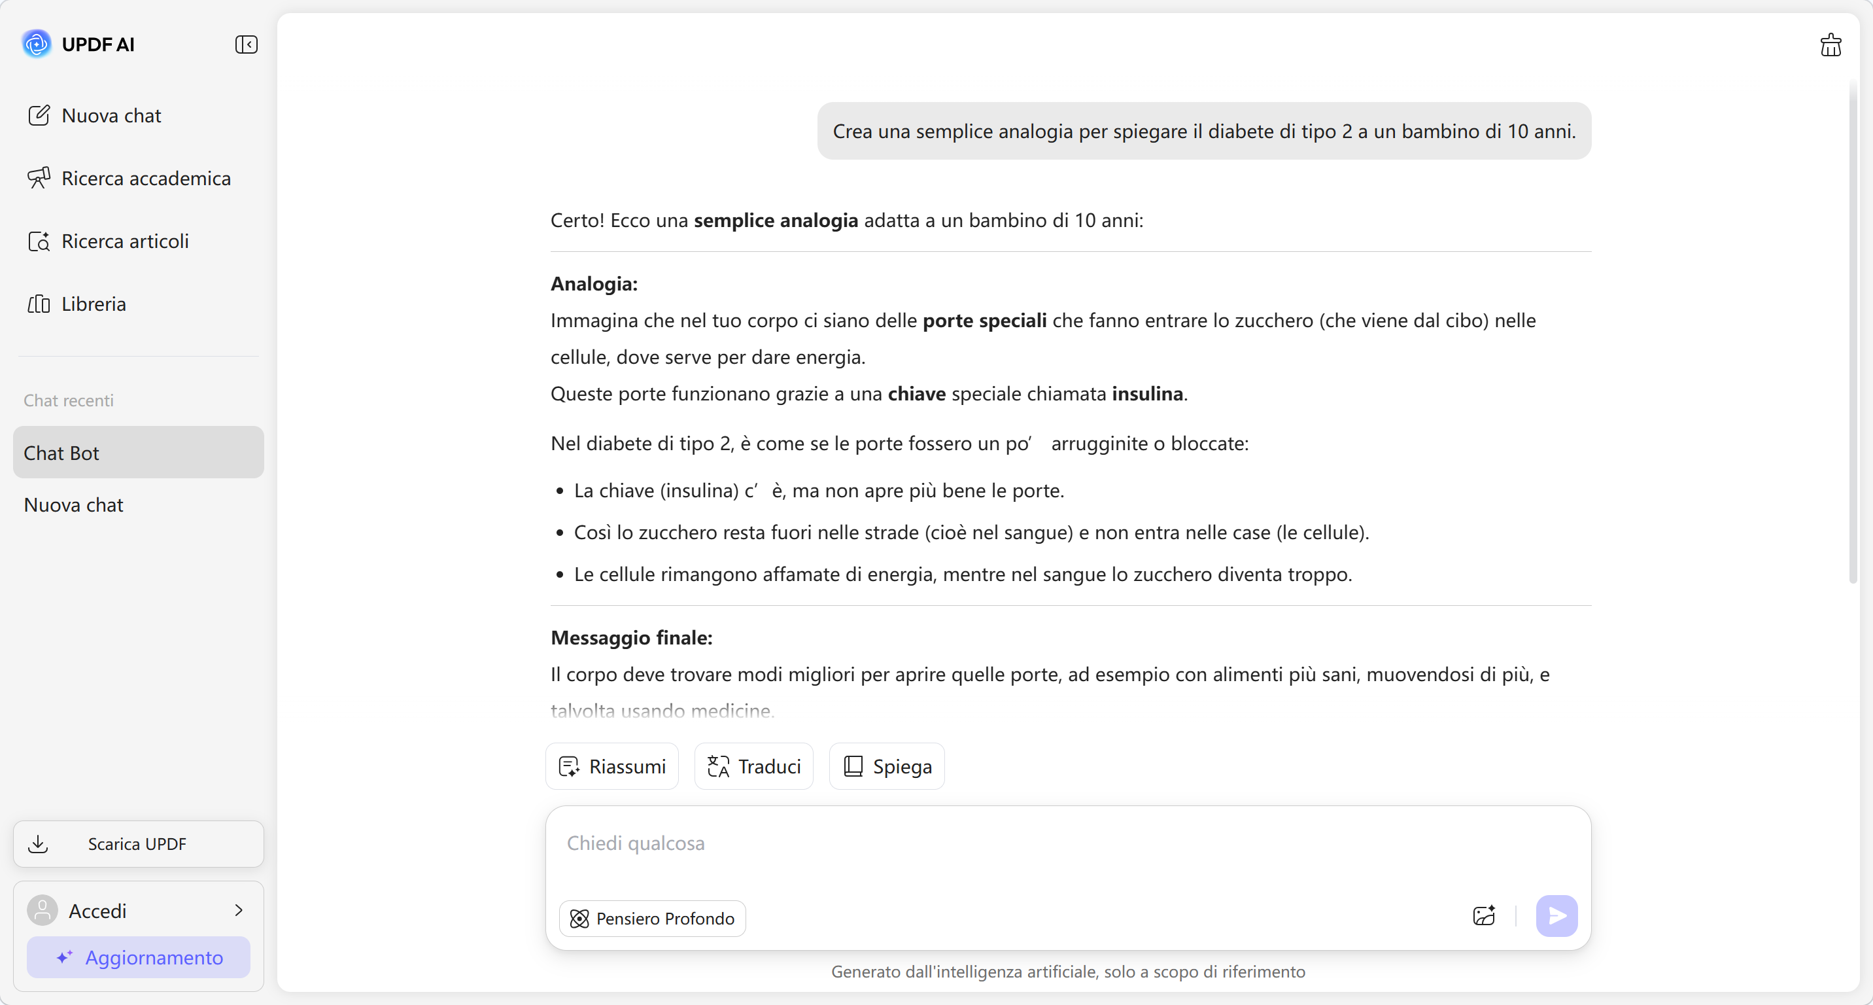
Task: Click the Libreria books icon
Action: [39, 304]
